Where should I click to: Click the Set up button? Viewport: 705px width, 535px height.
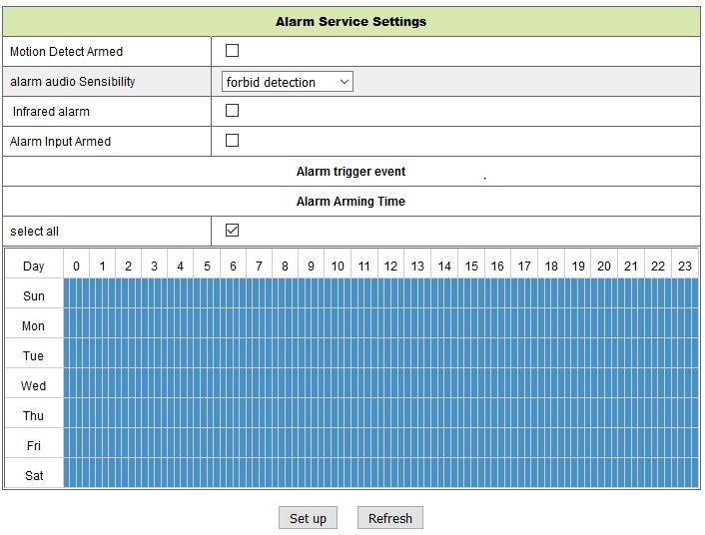[308, 518]
